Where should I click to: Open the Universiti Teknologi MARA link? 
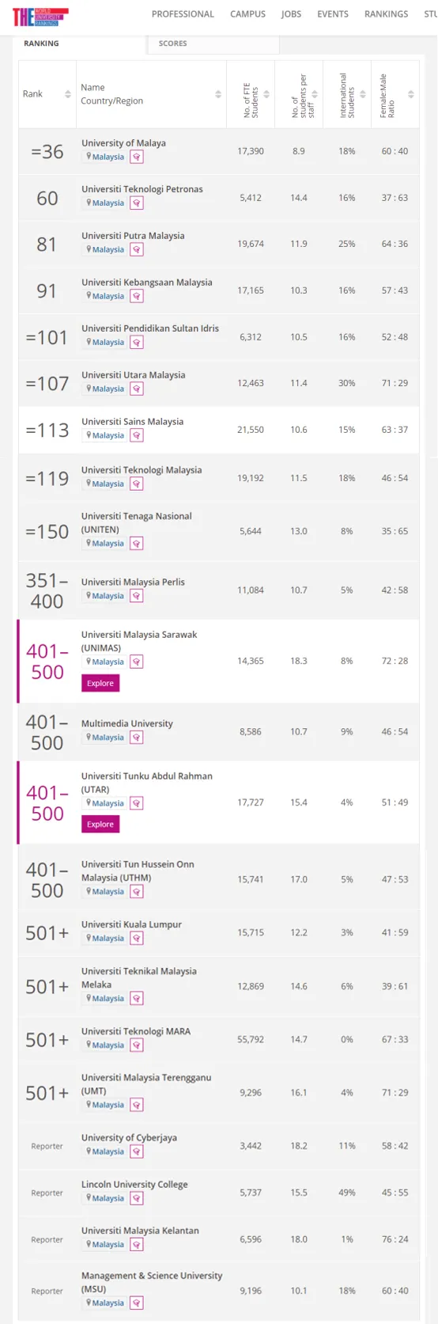coord(136,1031)
